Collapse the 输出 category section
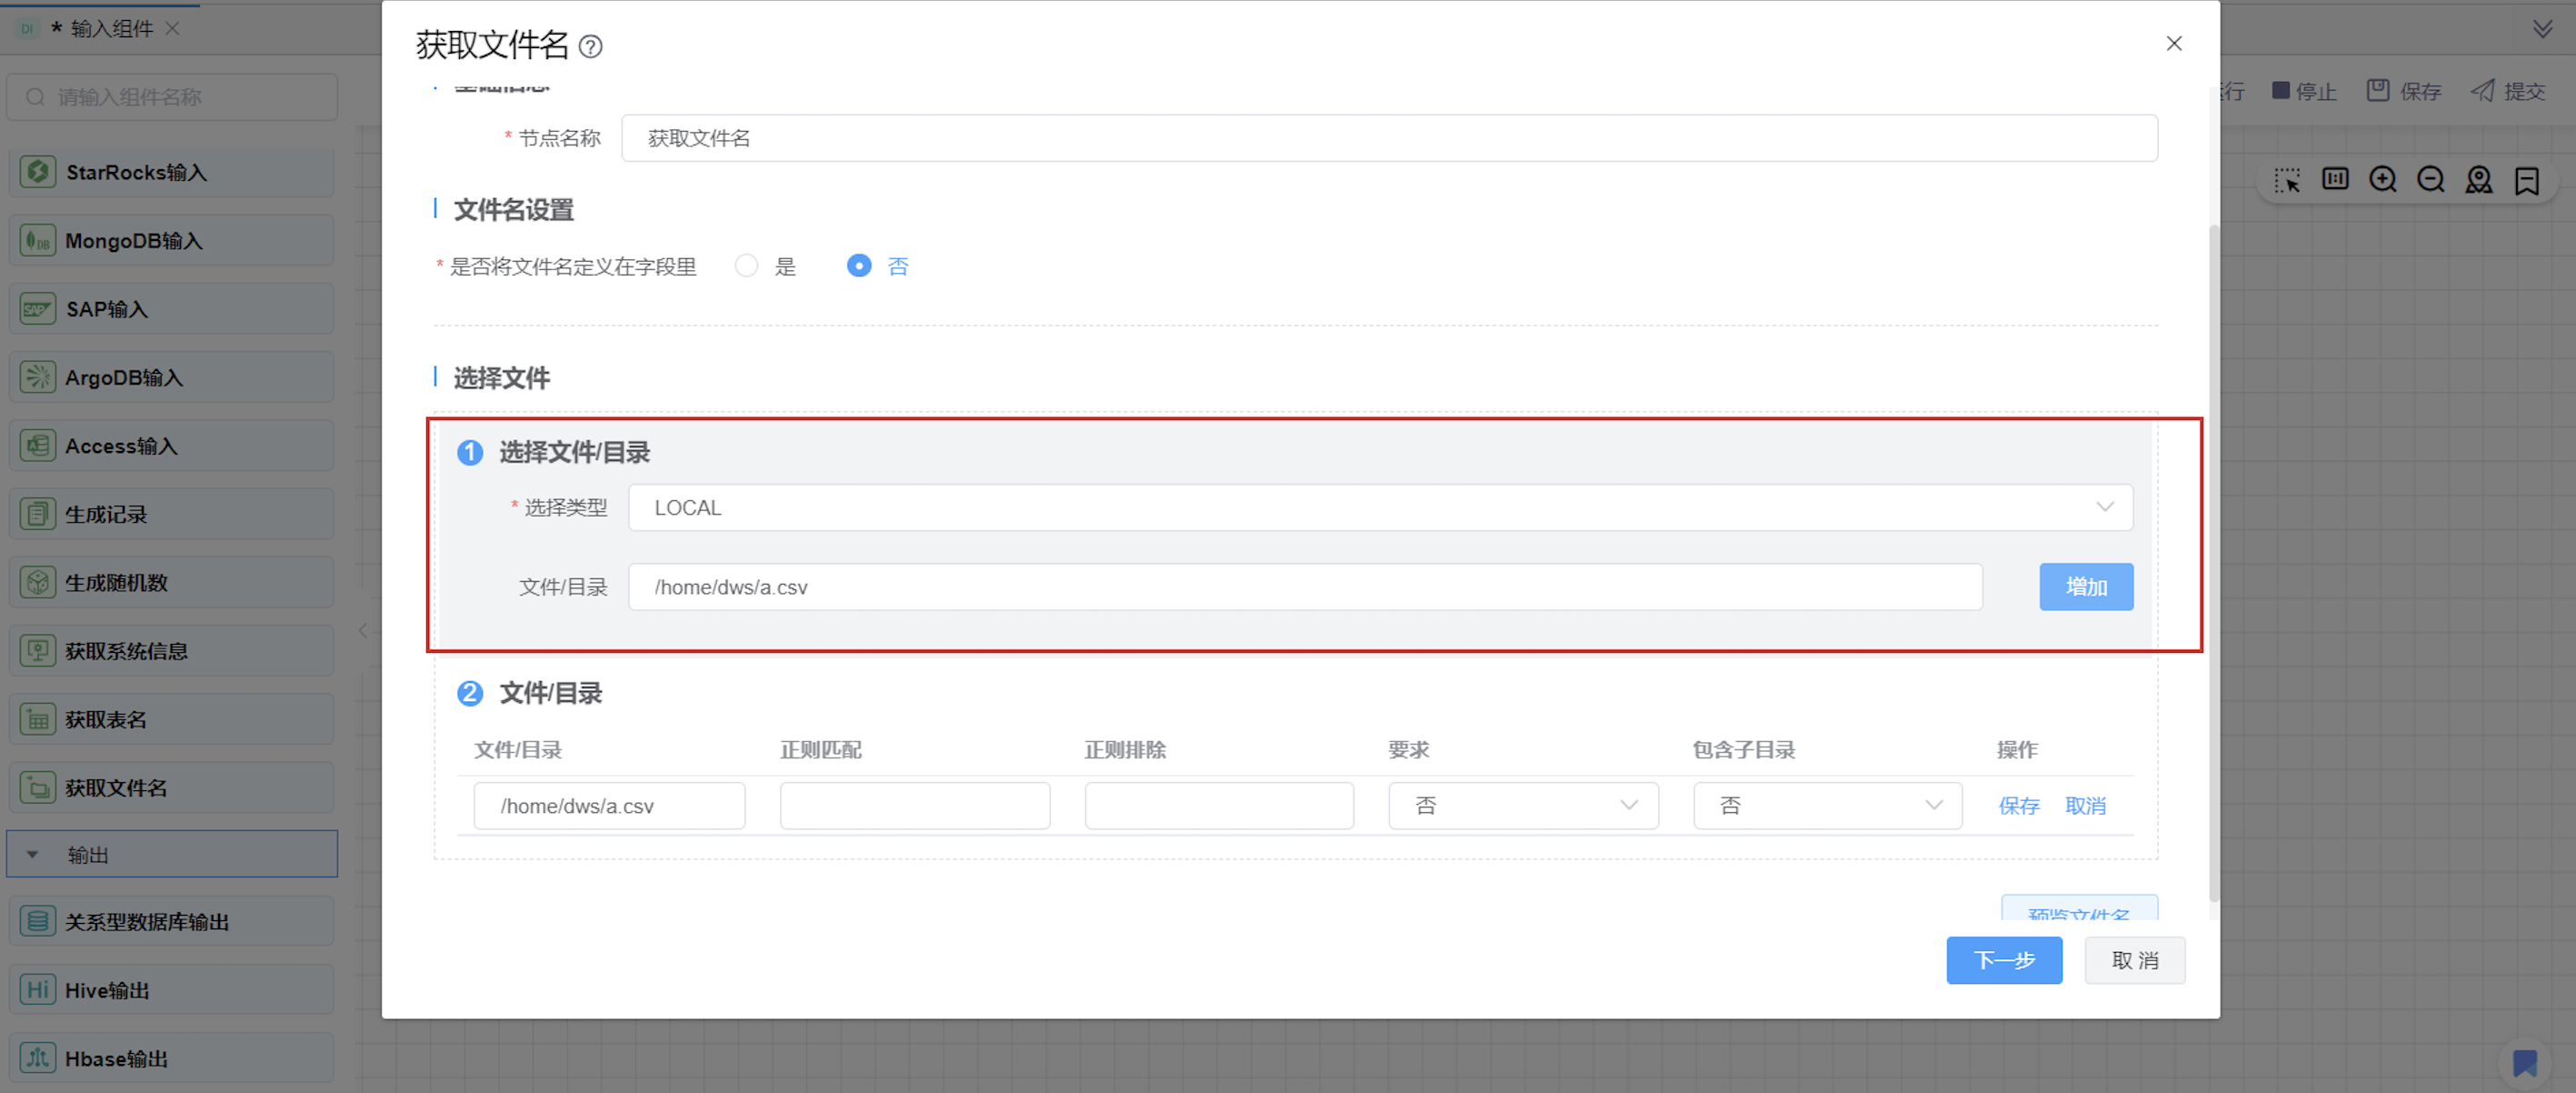The height and width of the screenshot is (1093, 2576). click(33, 855)
